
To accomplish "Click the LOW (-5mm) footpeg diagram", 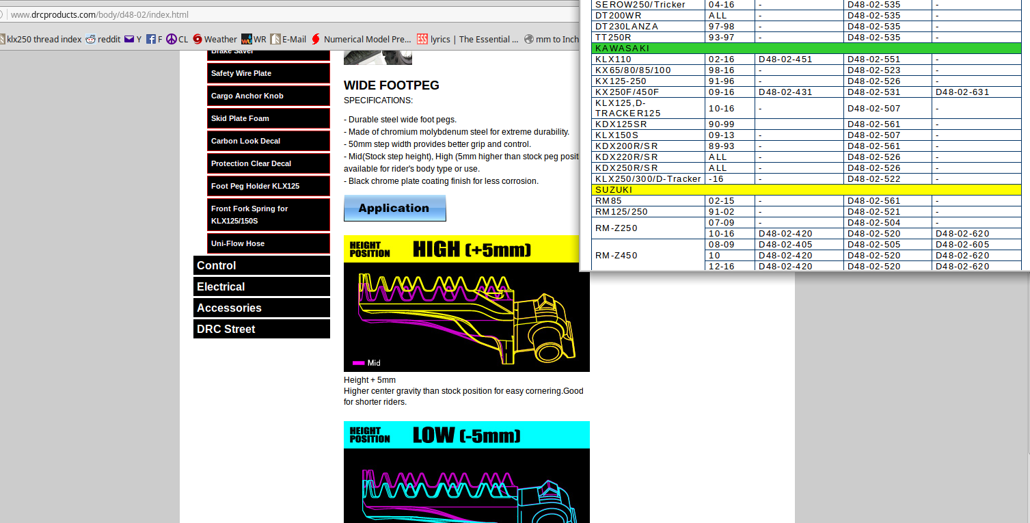I will coord(466,472).
